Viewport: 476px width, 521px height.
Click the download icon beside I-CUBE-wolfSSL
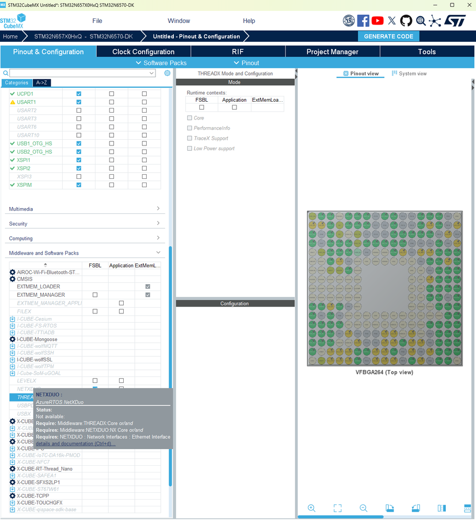pos(13,359)
